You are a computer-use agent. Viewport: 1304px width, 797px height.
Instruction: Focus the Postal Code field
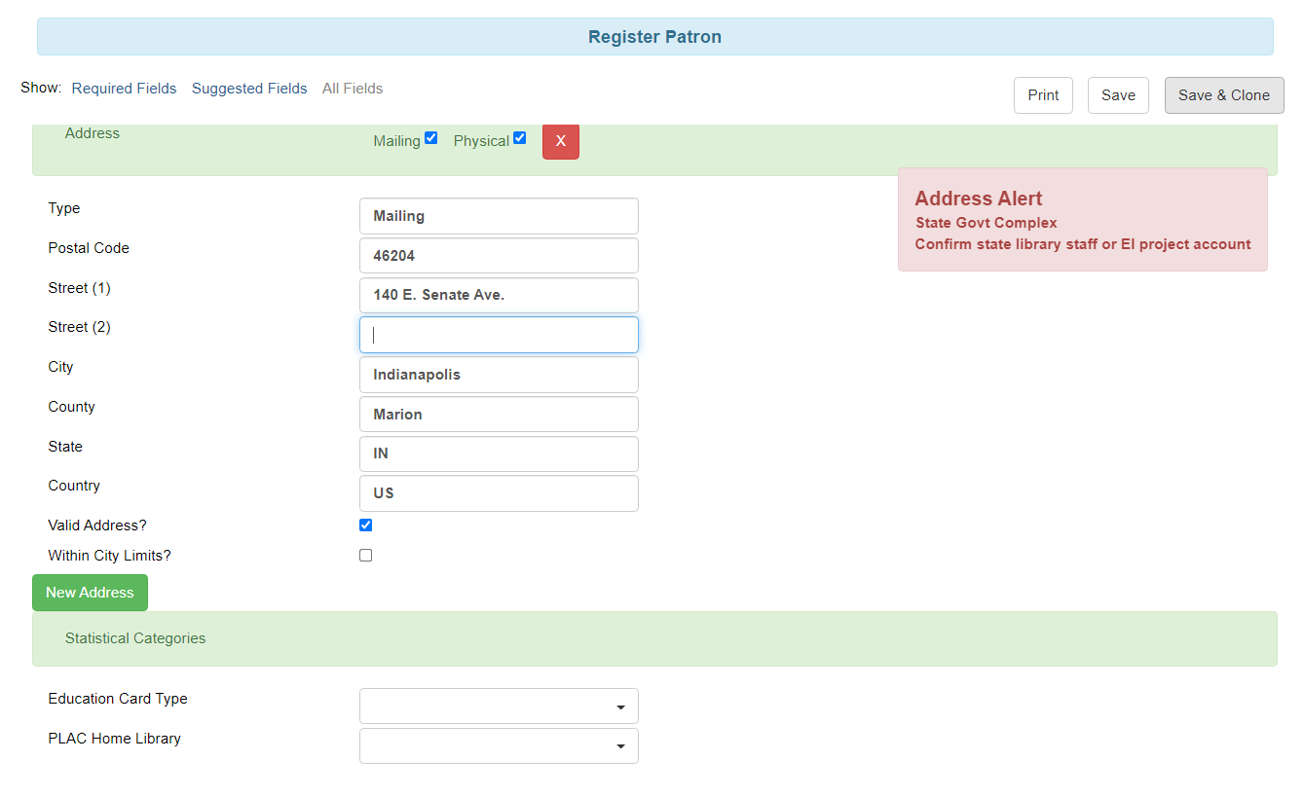[499, 256]
